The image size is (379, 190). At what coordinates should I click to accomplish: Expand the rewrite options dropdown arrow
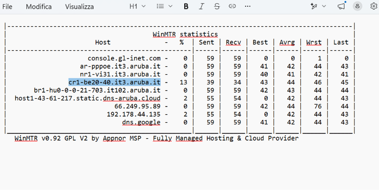click(324, 6)
